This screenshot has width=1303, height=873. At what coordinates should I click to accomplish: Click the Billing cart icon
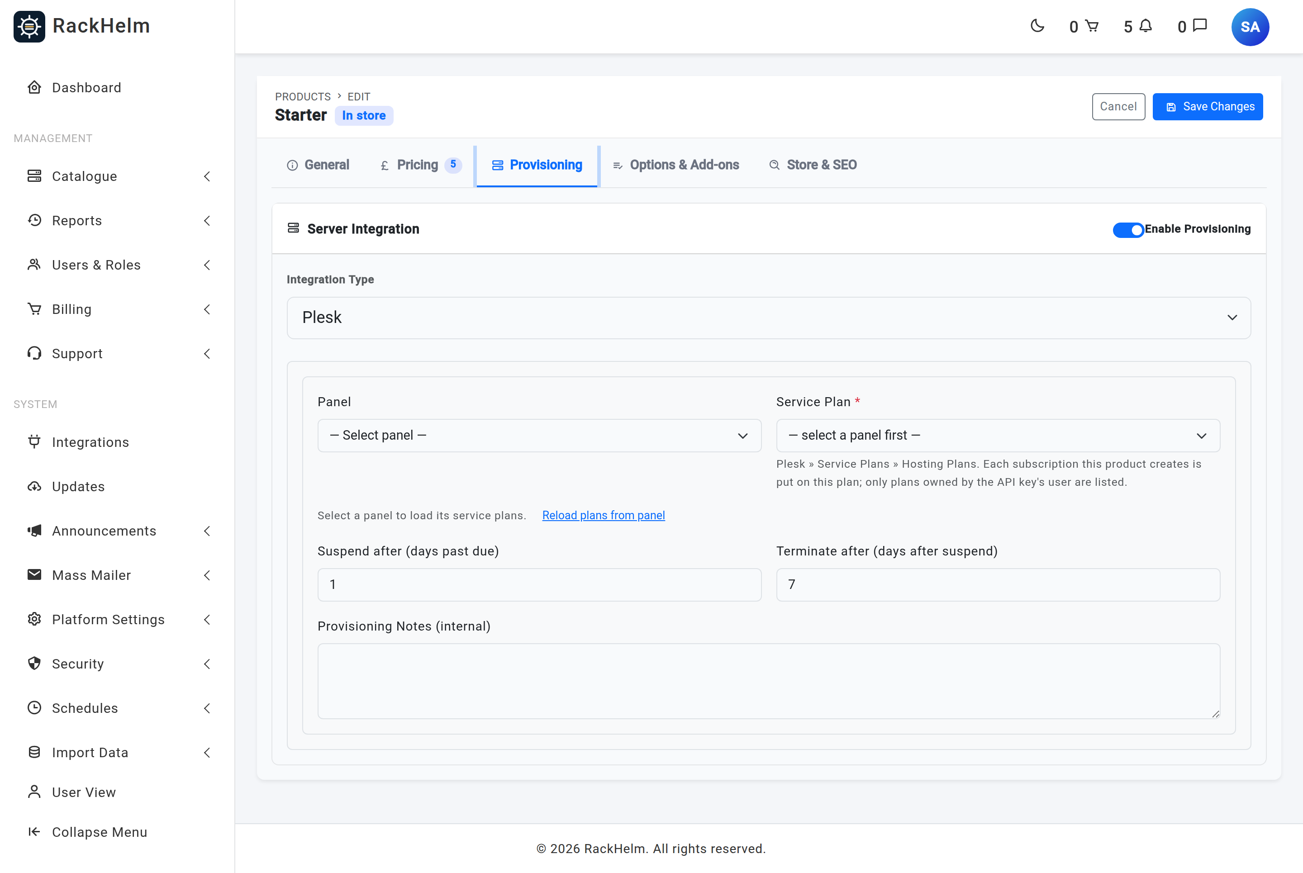tap(34, 309)
